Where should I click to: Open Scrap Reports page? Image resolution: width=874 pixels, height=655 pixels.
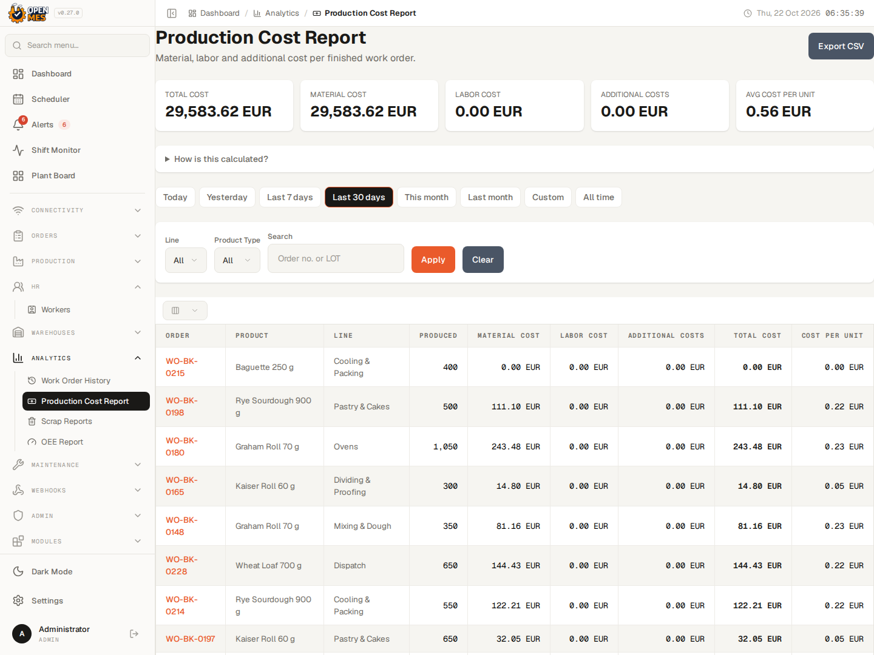pyautogui.click(x=86, y=422)
